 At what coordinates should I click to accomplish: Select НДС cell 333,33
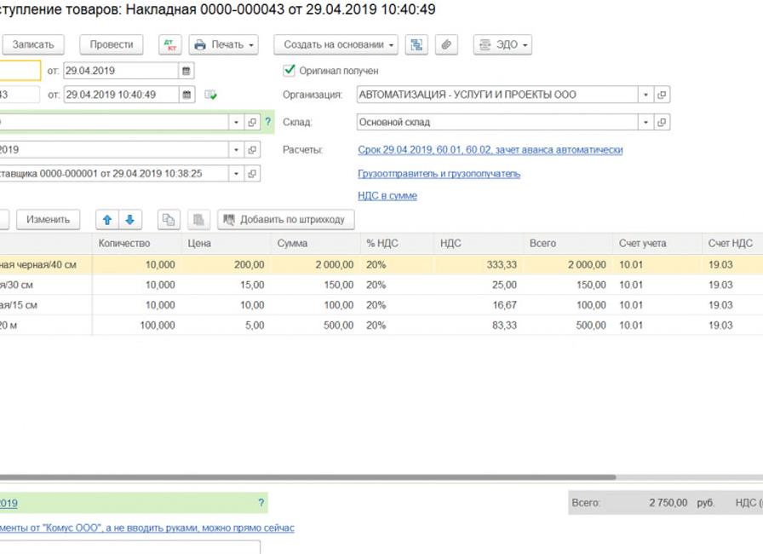pos(479,265)
